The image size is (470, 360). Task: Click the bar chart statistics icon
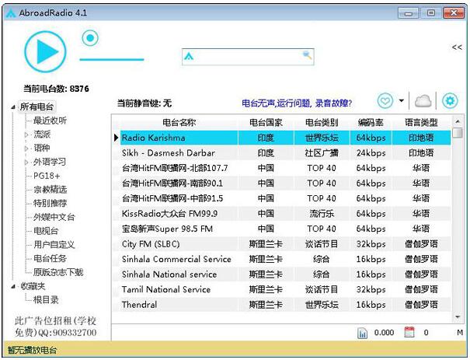[x=362, y=333]
